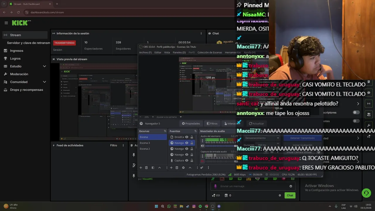Open Información de la sesión options menu
This screenshot has width=375, height=211.
(201, 33)
